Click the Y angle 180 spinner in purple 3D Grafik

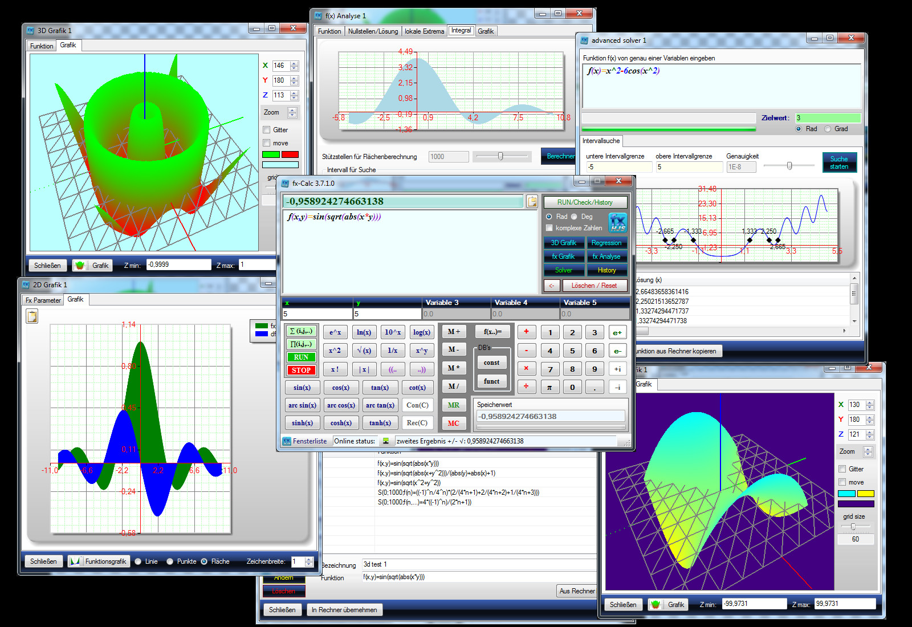pyautogui.click(x=870, y=420)
